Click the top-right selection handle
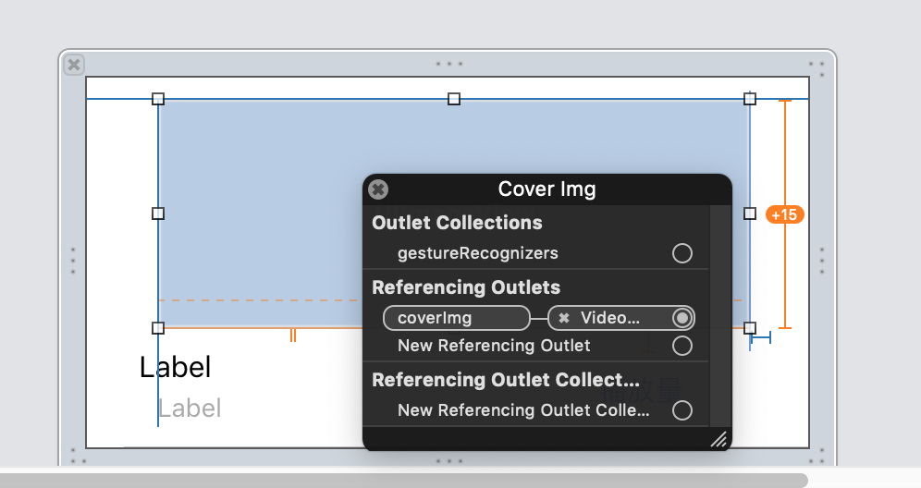This screenshot has width=921, height=488. click(750, 99)
